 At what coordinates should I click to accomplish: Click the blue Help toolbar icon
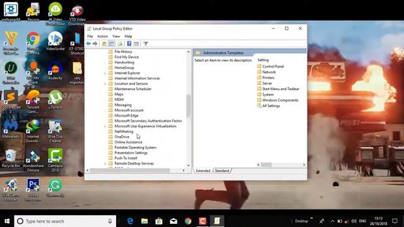(129, 44)
